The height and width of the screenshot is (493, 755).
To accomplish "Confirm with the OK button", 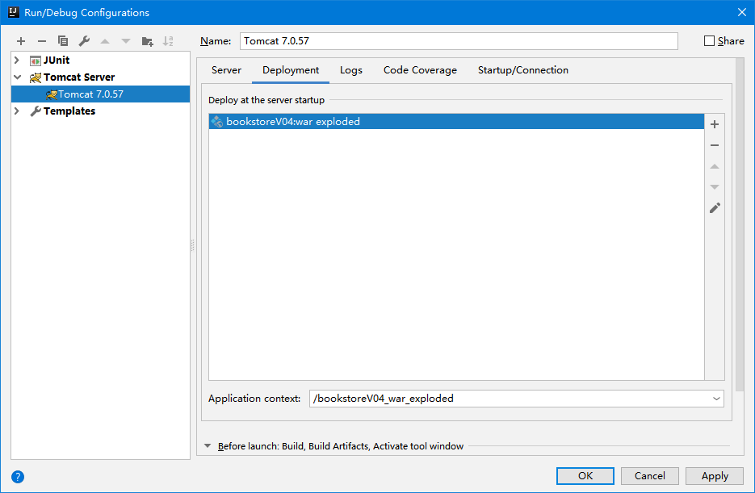I will tap(585, 476).
